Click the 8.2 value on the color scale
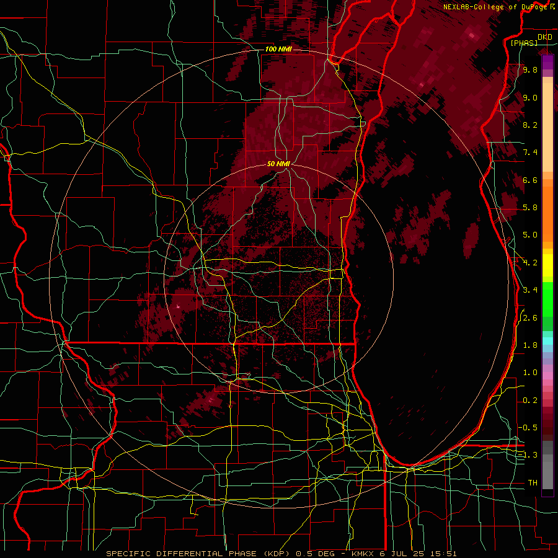The height and width of the screenshot is (558, 558). 530,125
